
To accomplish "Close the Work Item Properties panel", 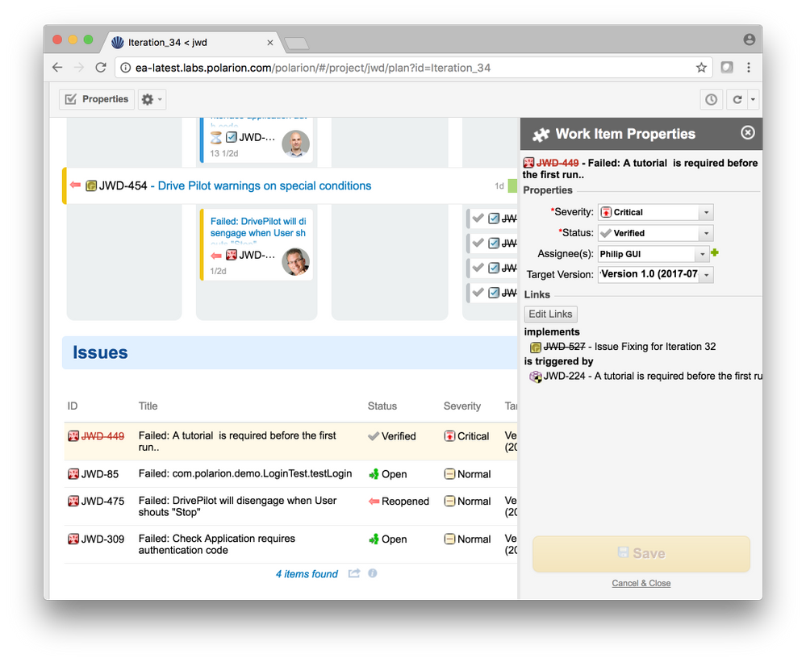I will 747,133.
